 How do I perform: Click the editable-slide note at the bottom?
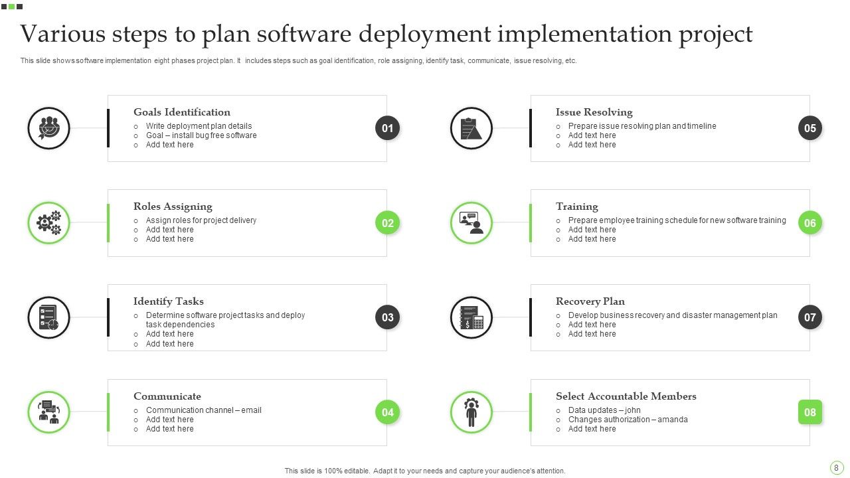pyautogui.click(x=424, y=470)
